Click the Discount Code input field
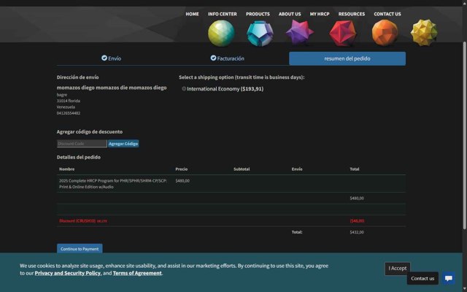Screen dimensions: 467x292 (x=82, y=144)
